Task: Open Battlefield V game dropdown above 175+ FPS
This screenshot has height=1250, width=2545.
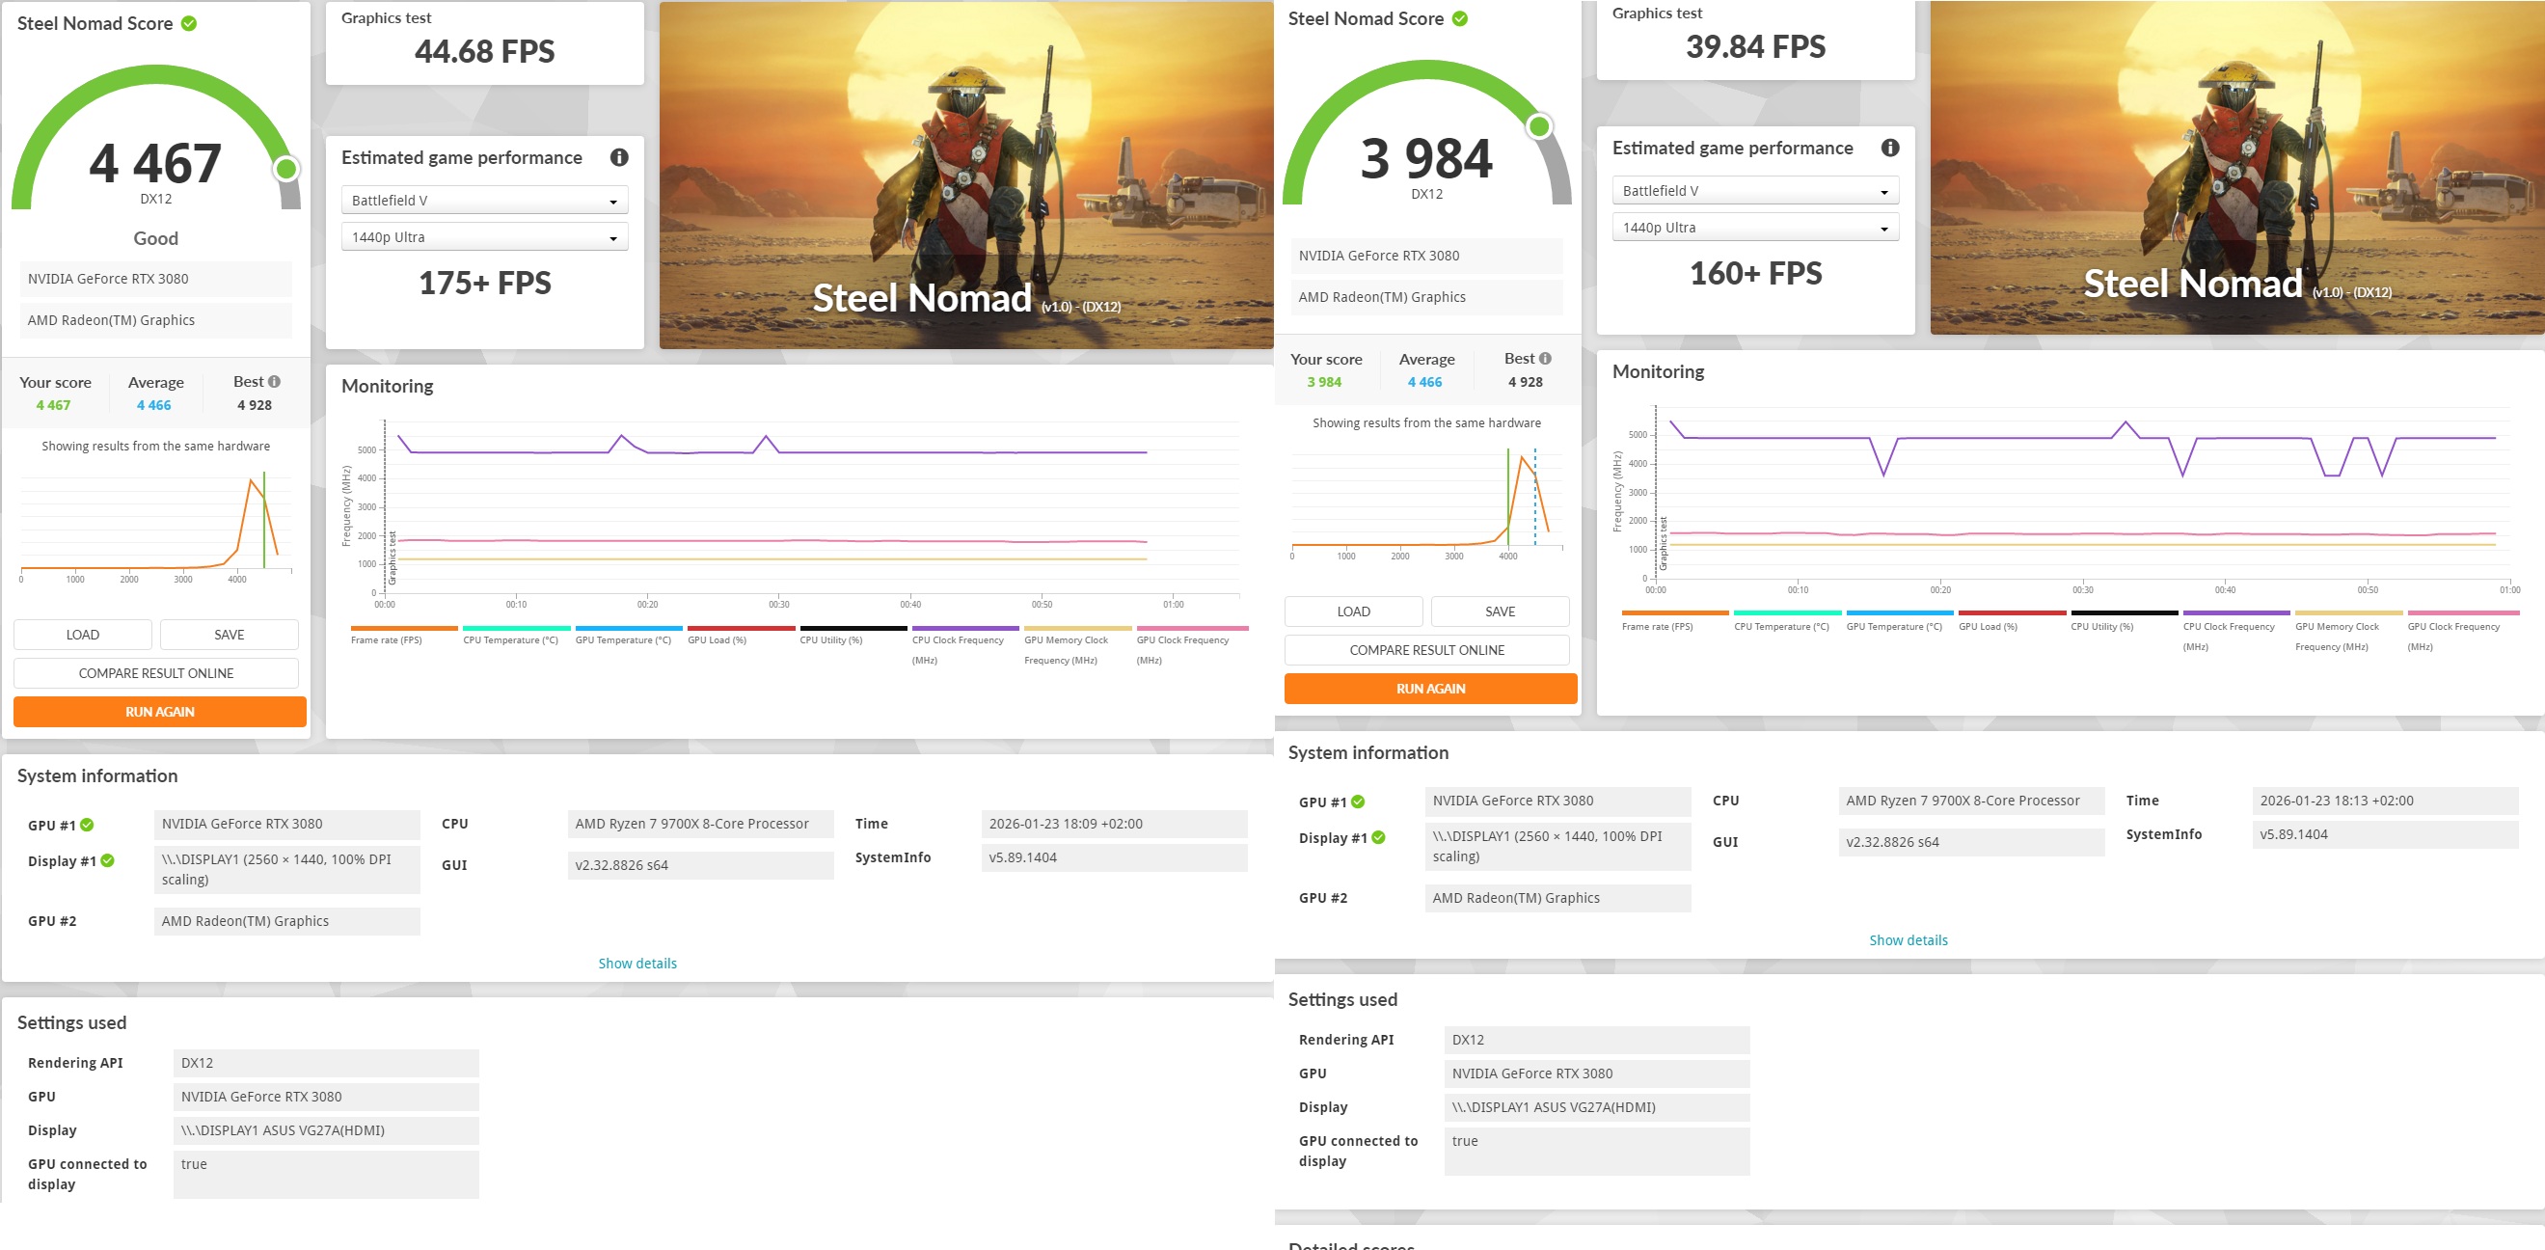Action: click(484, 201)
